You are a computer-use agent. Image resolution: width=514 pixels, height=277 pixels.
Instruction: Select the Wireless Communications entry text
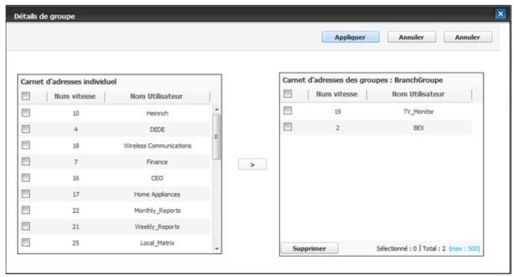pyautogui.click(x=158, y=146)
